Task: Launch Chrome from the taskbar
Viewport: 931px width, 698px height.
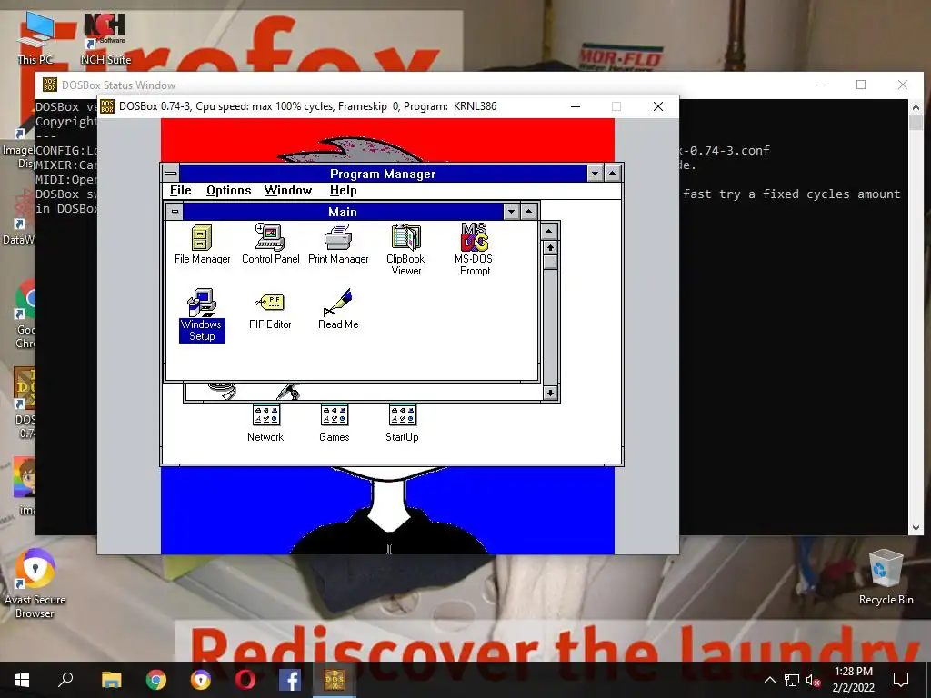Action: (x=156, y=680)
